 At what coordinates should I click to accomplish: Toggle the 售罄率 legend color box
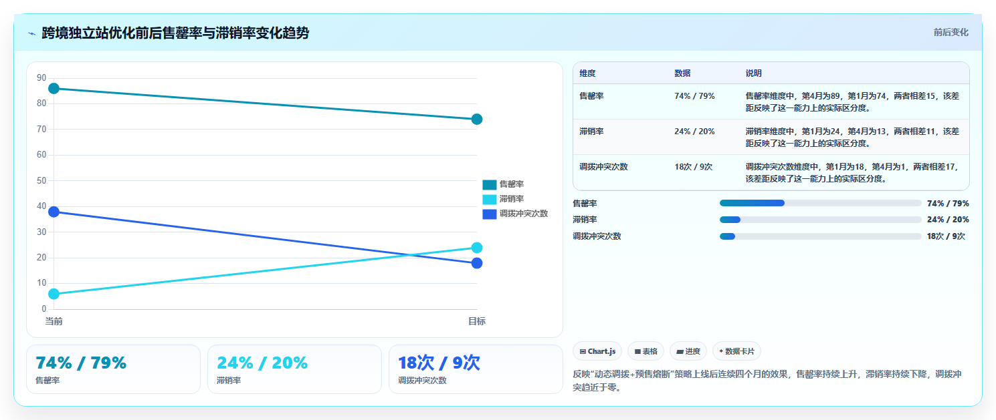coord(489,184)
